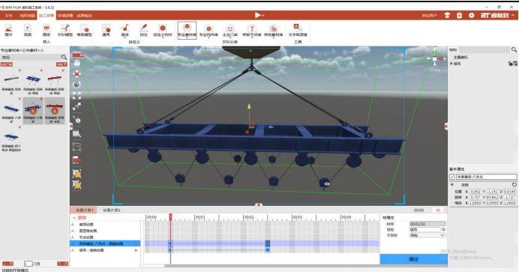Image resolution: width=519 pixels, height=272 pixels.
Task: Click the 确定 confirm button
Action: click(x=414, y=259)
